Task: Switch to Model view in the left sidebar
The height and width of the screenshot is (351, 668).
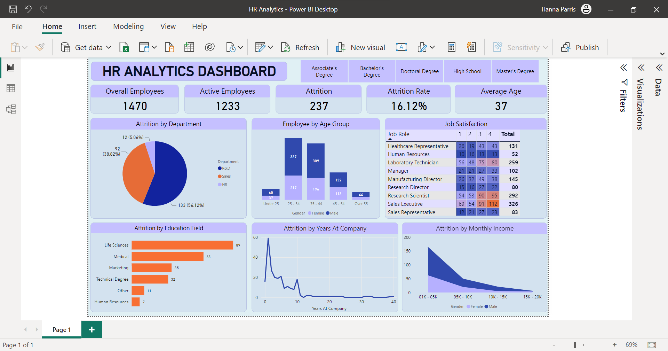Action: coord(11,109)
